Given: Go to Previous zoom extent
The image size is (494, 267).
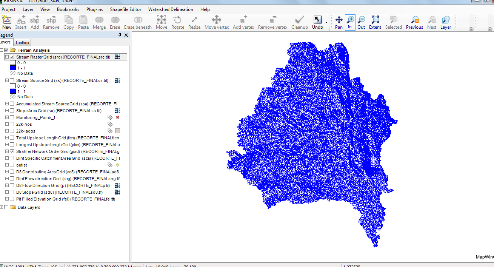Looking at the screenshot, I should click(414, 22).
